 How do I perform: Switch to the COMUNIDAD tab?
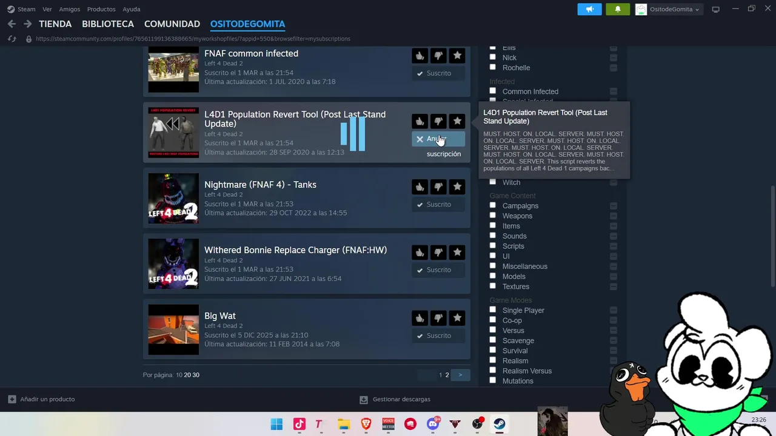(x=172, y=24)
